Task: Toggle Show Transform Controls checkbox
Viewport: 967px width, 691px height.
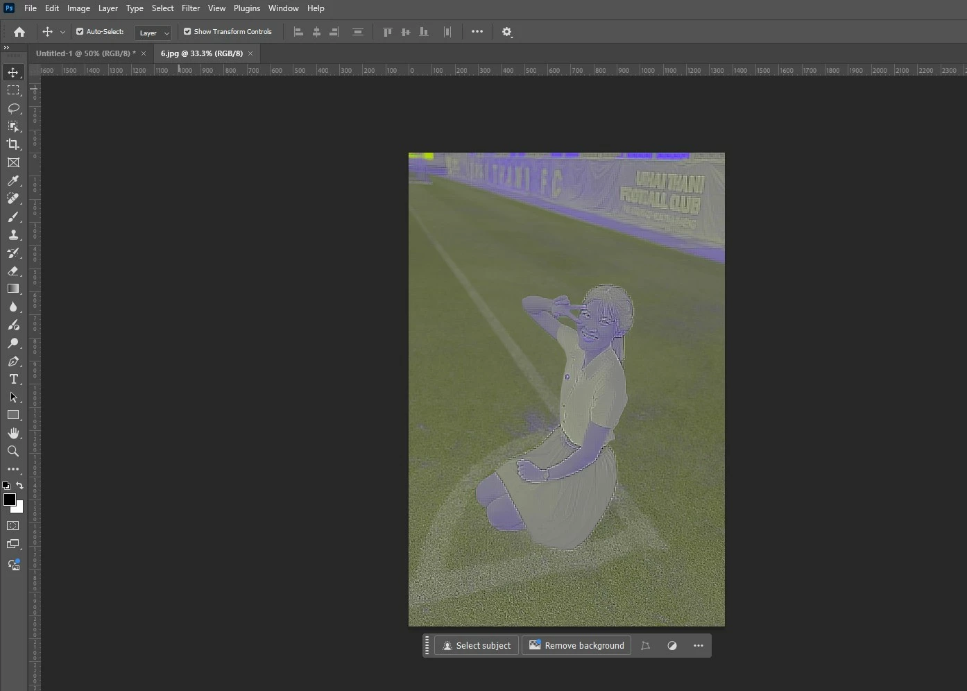Action: click(x=187, y=31)
